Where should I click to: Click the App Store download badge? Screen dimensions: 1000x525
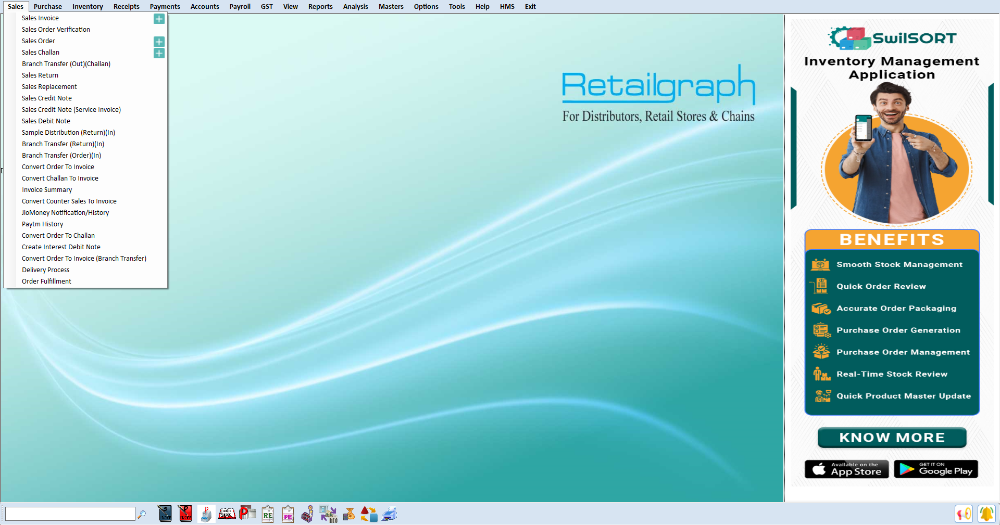click(x=847, y=469)
